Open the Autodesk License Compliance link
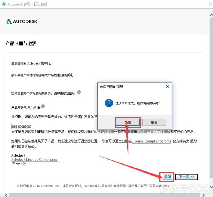 pos(34,160)
